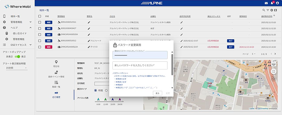This screenshot has width=282, height=115.
Task: Click 完了 button in the プリウス row
Action: [231, 47]
